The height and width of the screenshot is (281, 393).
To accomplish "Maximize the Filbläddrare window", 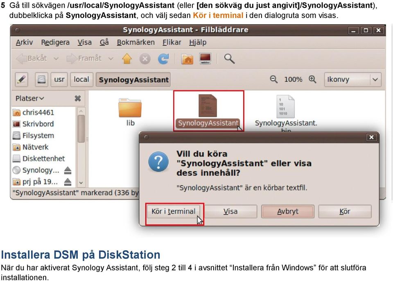I will click(x=366, y=31).
